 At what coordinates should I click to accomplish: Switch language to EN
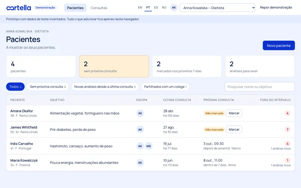[x=140, y=8]
